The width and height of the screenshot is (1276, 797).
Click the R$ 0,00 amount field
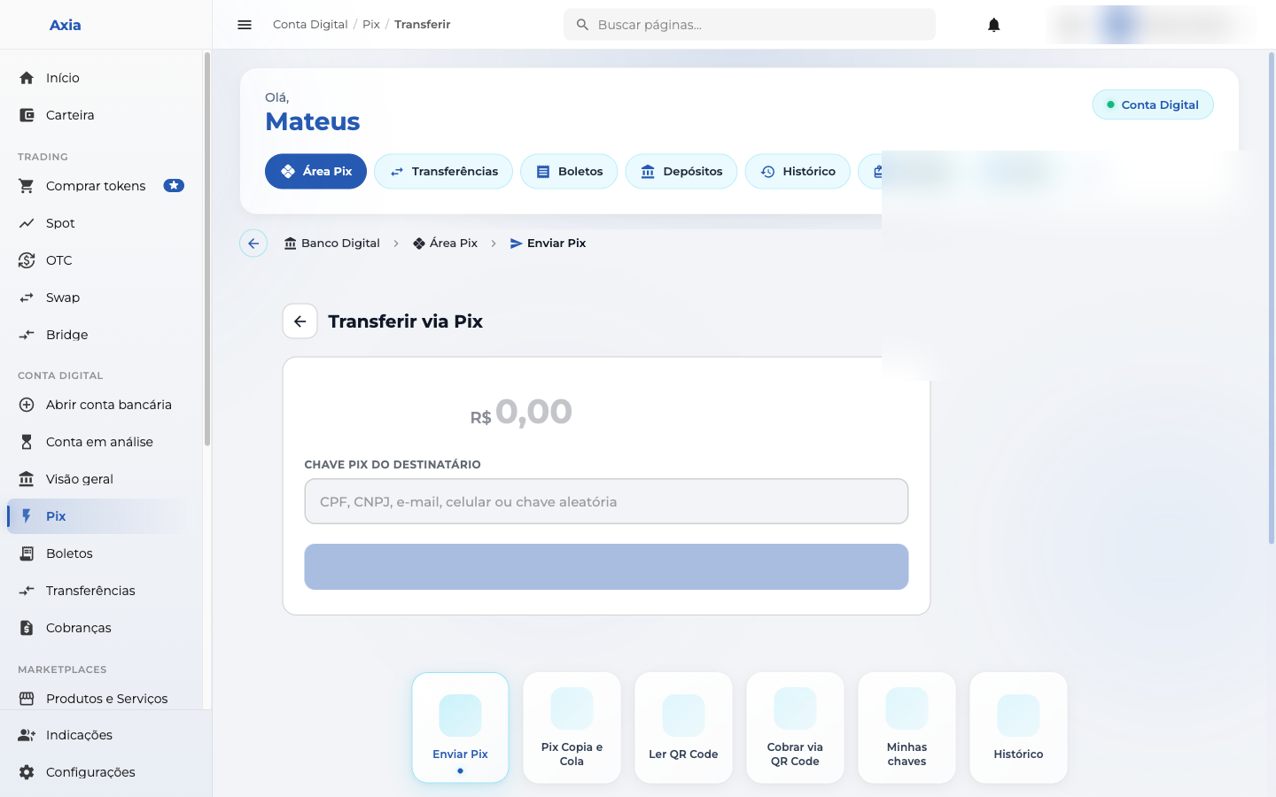(x=521, y=413)
